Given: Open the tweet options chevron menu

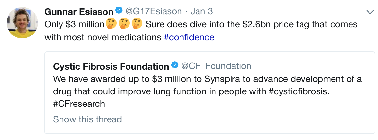Looking at the screenshot, I should (x=370, y=12).
